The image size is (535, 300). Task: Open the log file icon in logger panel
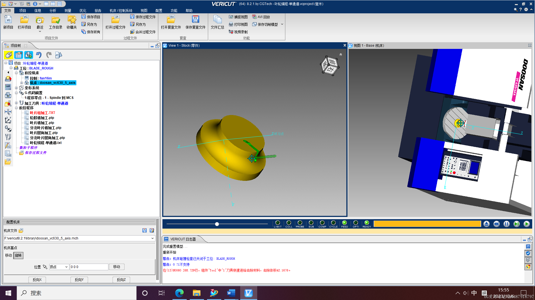(528, 247)
